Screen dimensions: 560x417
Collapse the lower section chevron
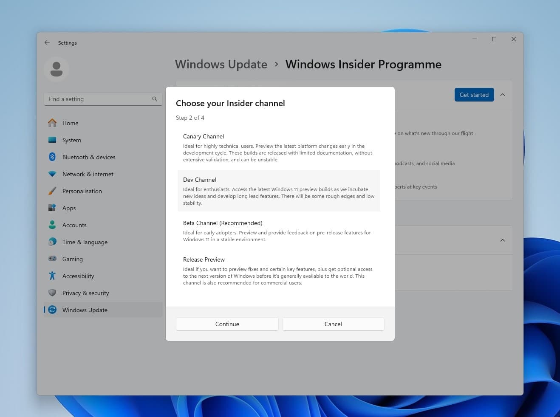pos(503,240)
